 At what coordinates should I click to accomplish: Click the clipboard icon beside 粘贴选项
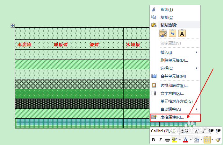click(x=154, y=25)
